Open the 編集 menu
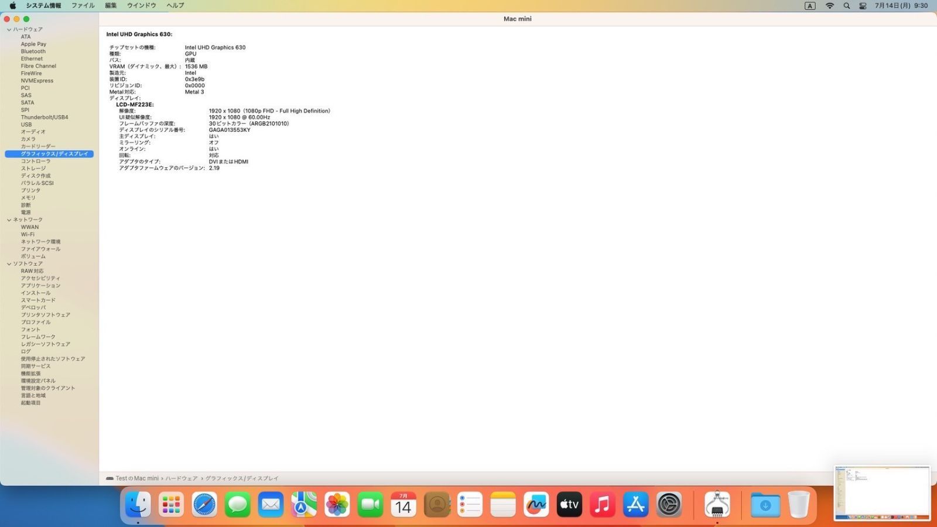Viewport: 937px width, 527px height. tap(111, 5)
